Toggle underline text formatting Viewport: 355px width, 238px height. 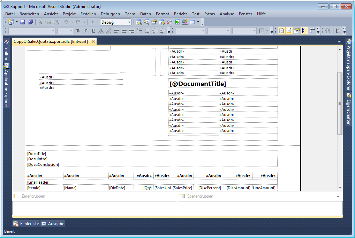(93, 31)
